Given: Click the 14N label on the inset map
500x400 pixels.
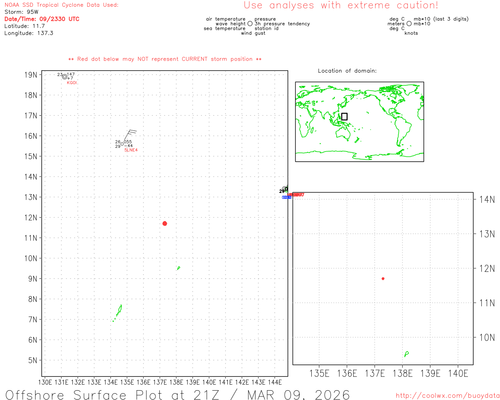Looking at the screenshot, I should click(487, 200).
